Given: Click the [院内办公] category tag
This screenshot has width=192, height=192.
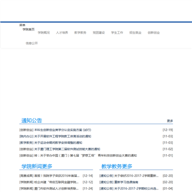Looking at the screenshot, I should point(26,137).
